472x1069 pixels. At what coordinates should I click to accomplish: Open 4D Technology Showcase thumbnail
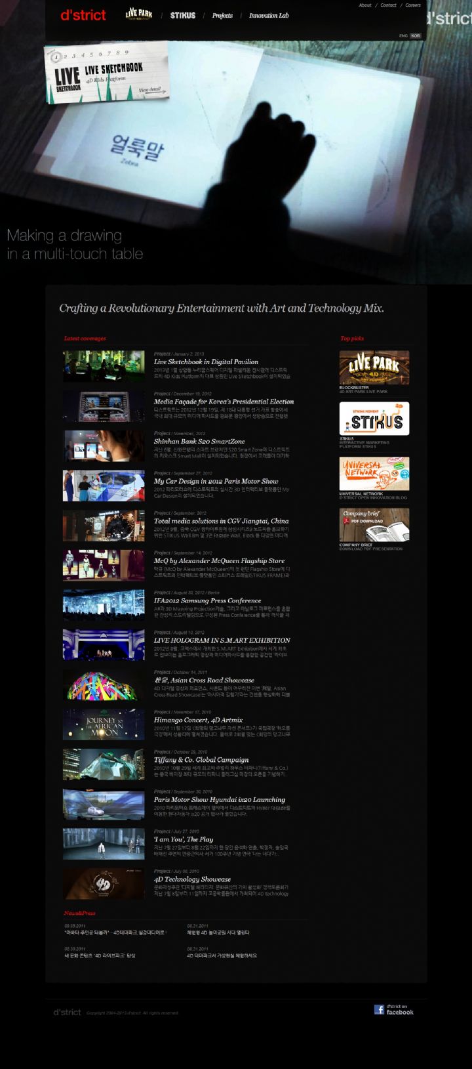[104, 884]
